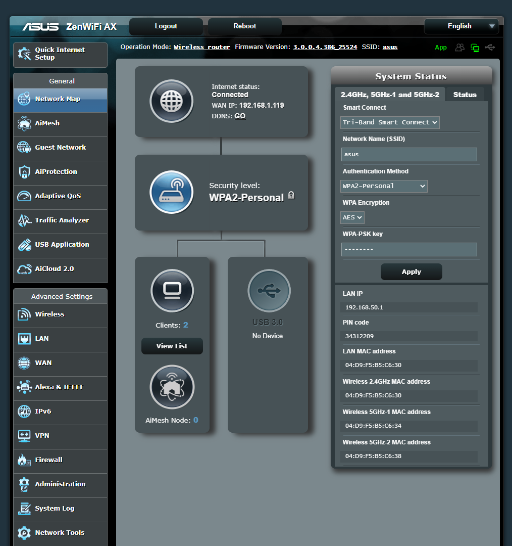Open Network Map menu item
This screenshot has width=512, height=546.
(60, 101)
